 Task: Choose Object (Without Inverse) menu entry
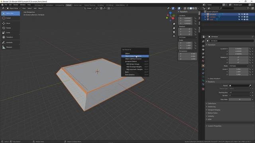coord(135,59)
